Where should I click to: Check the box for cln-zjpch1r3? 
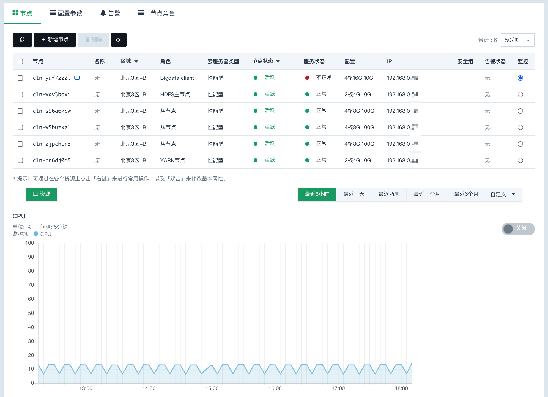[20, 144]
